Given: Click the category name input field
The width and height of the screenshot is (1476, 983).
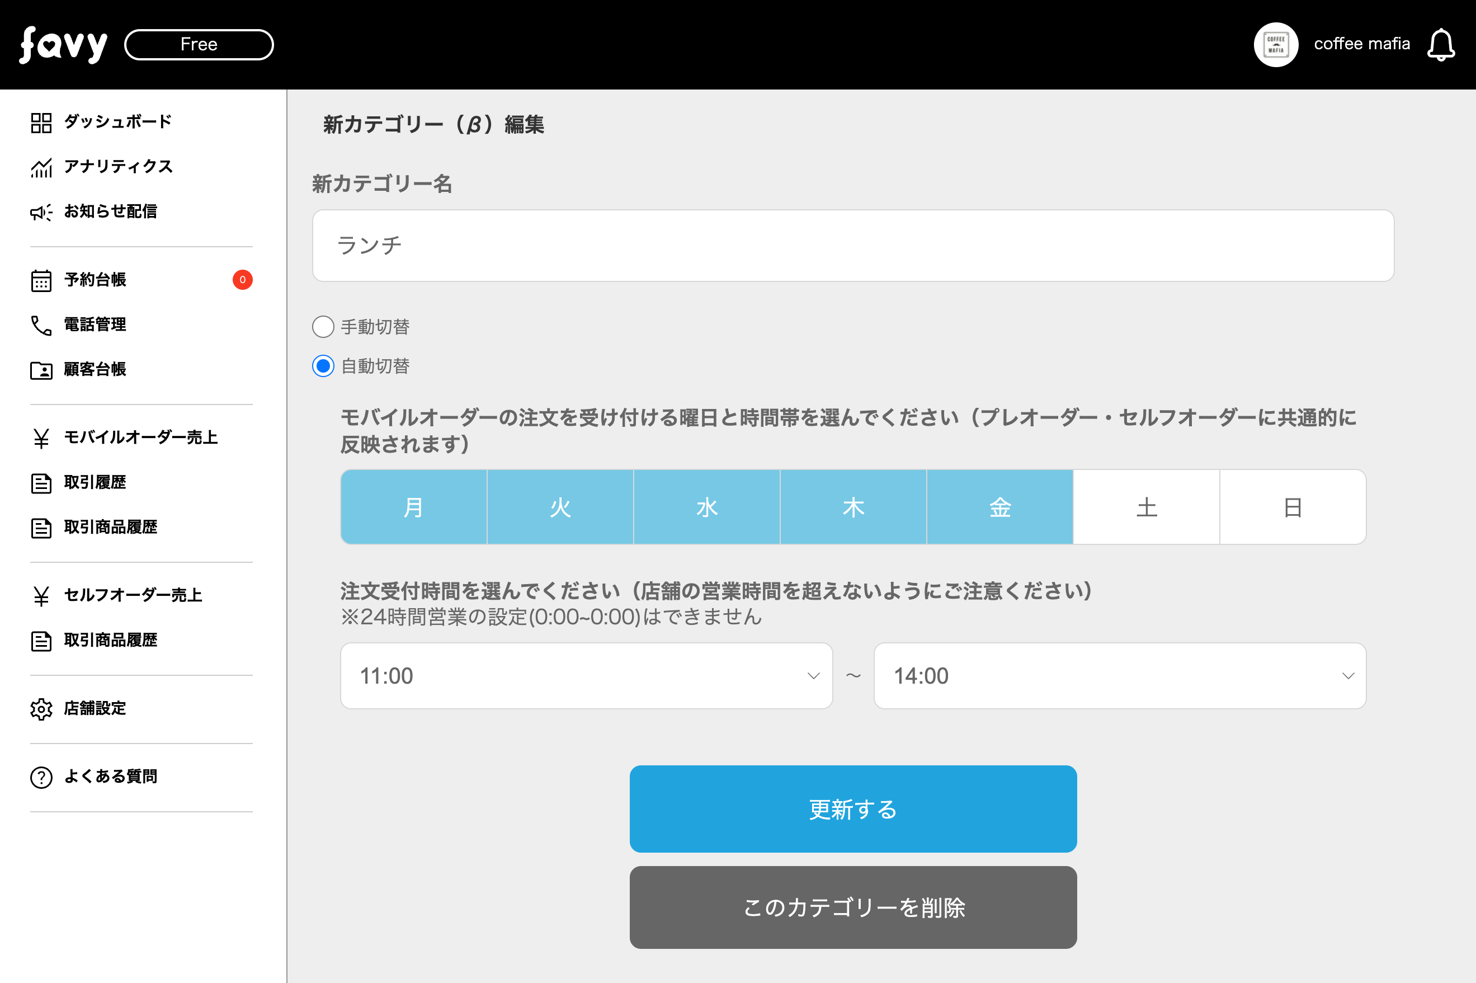Looking at the screenshot, I should click(x=853, y=245).
